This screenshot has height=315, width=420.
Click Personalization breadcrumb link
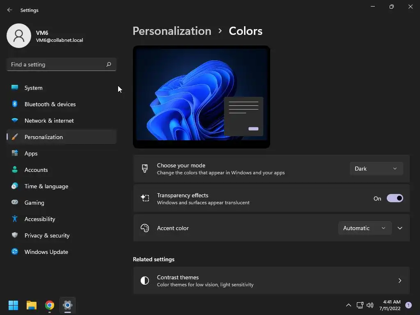172,31
